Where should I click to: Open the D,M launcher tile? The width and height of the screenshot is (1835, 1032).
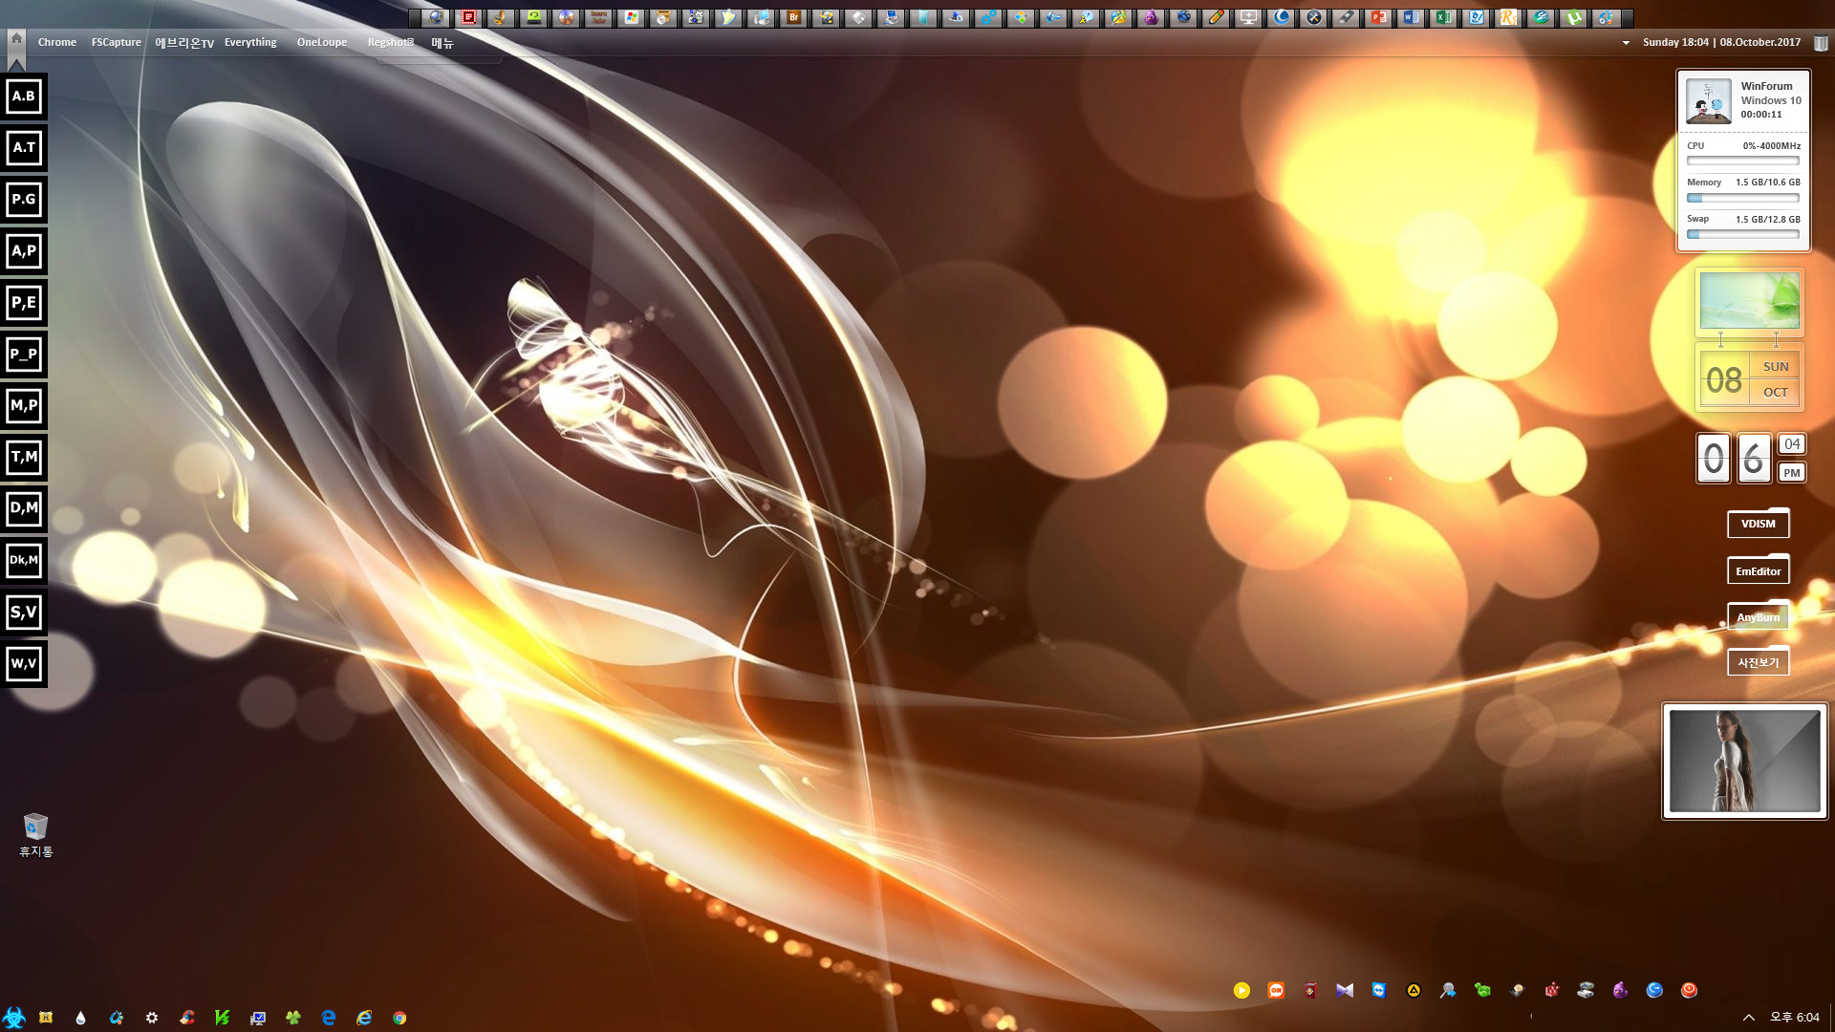24,508
